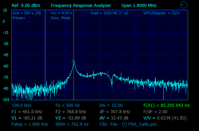Click the 15 label on the vertical axis
199x131 pixels.
[x=5, y=10]
